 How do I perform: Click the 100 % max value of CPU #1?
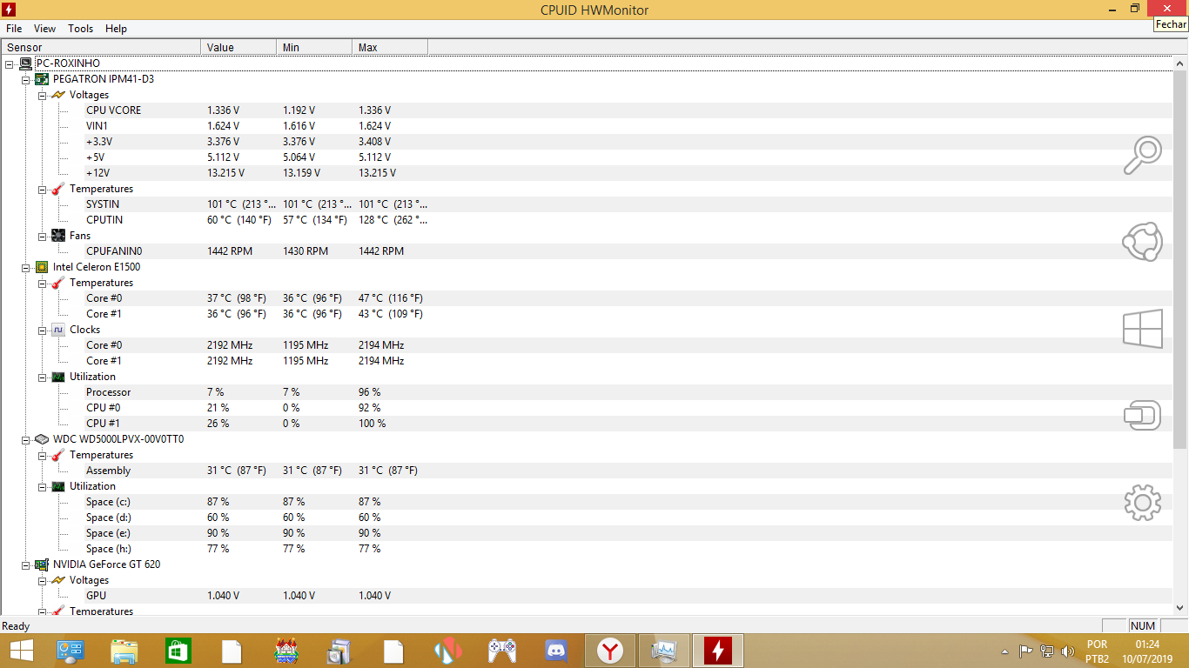pyautogui.click(x=373, y=424)
